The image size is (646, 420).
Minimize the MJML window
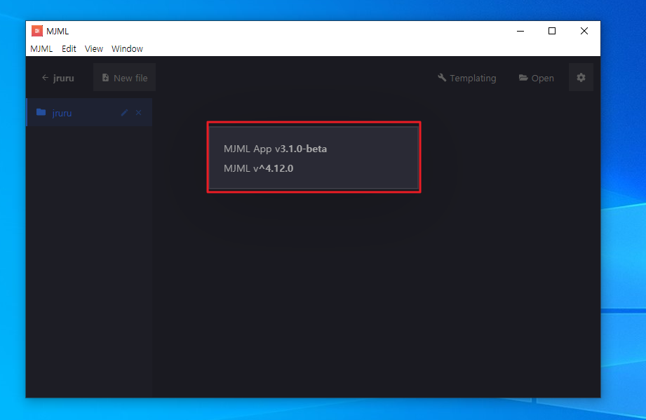(520, 31)
